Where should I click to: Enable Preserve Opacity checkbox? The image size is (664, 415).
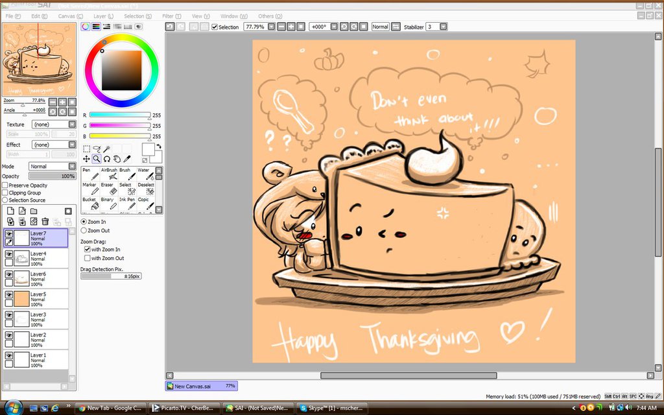(5, 185)
